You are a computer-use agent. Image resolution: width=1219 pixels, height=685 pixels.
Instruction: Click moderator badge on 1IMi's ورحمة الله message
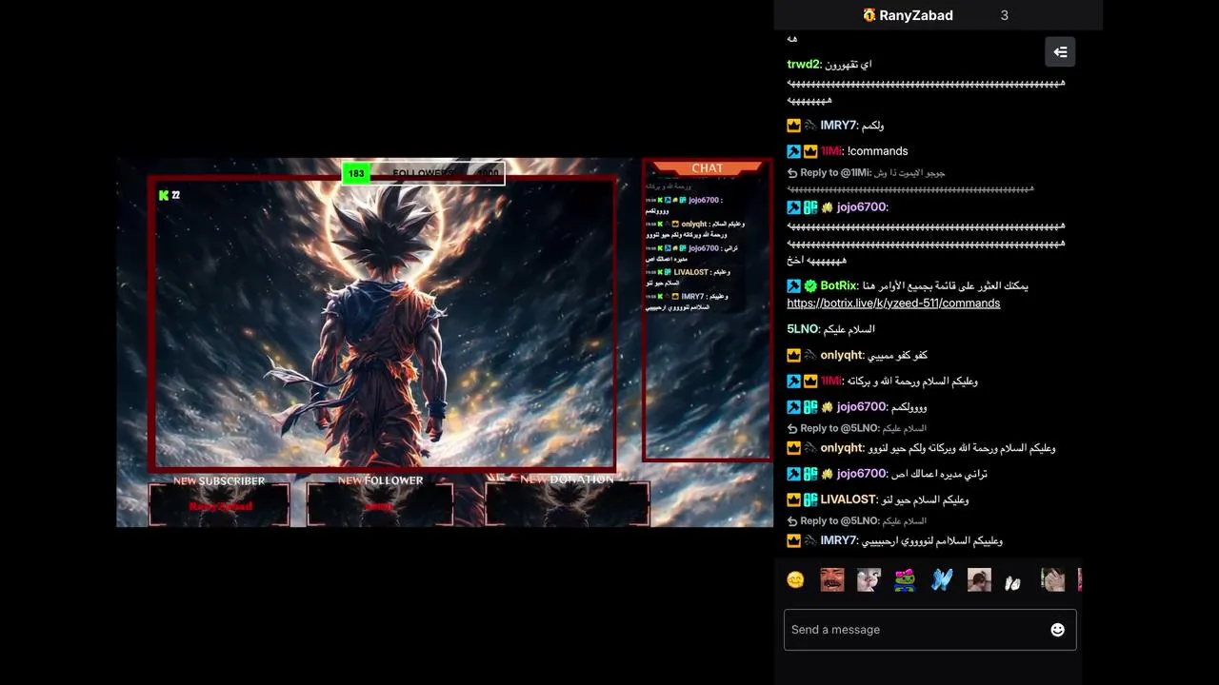click(793, 381)
